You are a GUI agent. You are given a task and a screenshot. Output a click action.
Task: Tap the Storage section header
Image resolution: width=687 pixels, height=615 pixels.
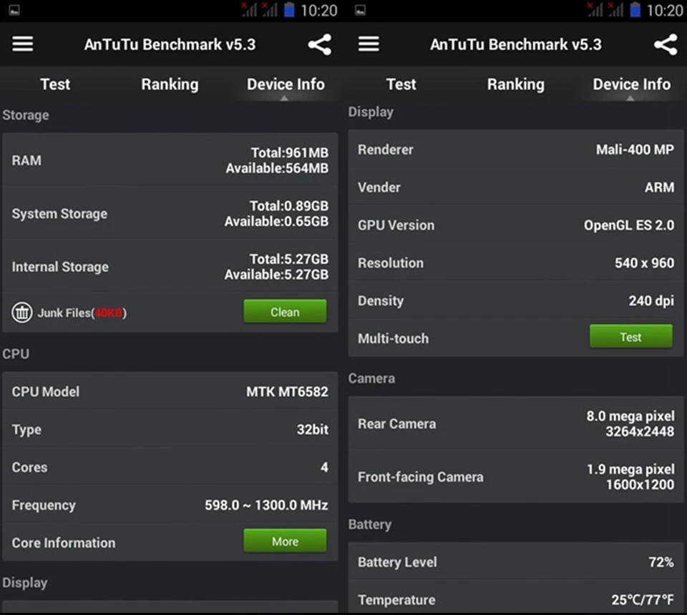(x=26, y=115)
